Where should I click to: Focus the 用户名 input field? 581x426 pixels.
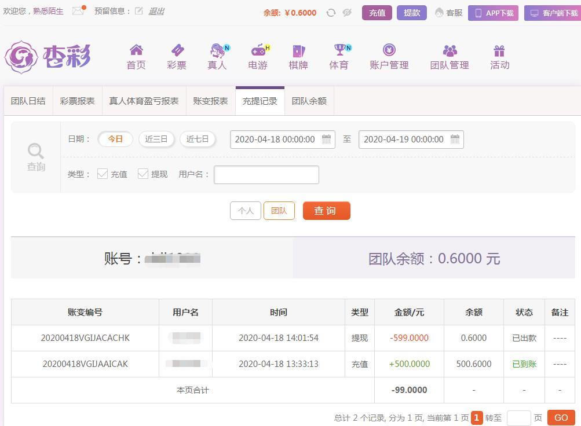pos(266,175)
